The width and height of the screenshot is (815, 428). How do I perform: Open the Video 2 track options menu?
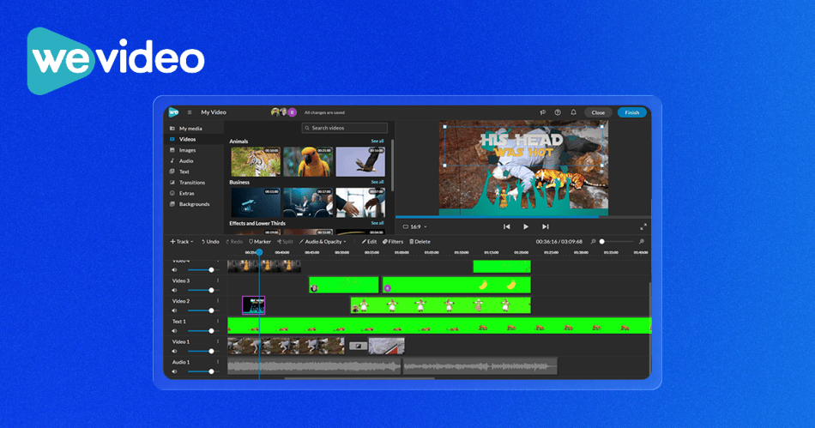(218, 301)
